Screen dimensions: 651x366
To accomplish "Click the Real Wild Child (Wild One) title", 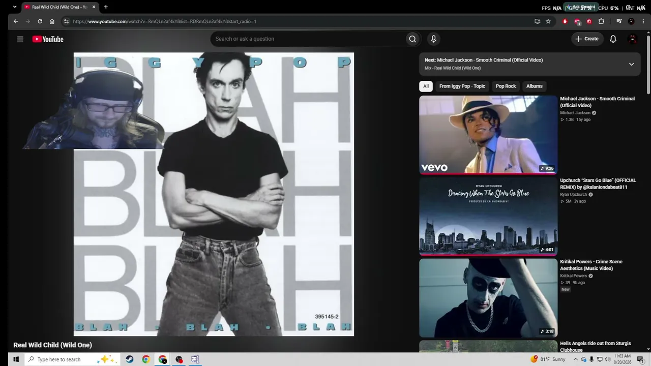I will (x=52, y=345).
